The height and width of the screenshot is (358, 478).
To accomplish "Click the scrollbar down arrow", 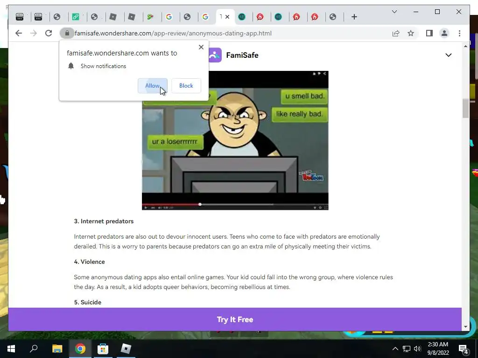I will [465, 327].
